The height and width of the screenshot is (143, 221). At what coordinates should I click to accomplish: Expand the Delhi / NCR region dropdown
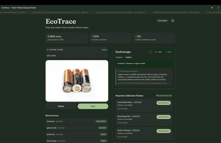[x=77, y=56]
